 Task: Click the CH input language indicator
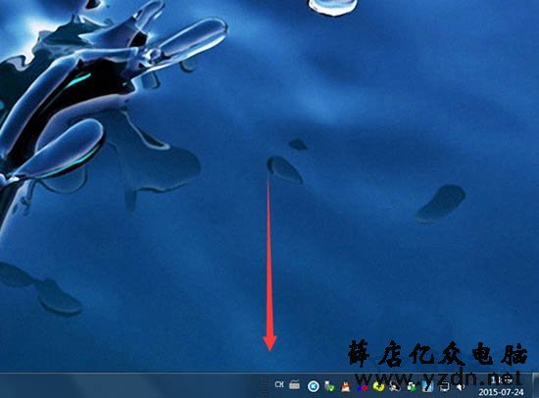pos(279,384)
